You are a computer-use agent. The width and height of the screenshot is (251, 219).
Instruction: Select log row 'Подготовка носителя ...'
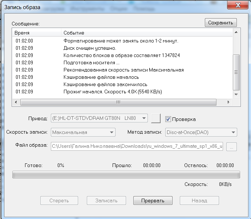pos(122,62)
